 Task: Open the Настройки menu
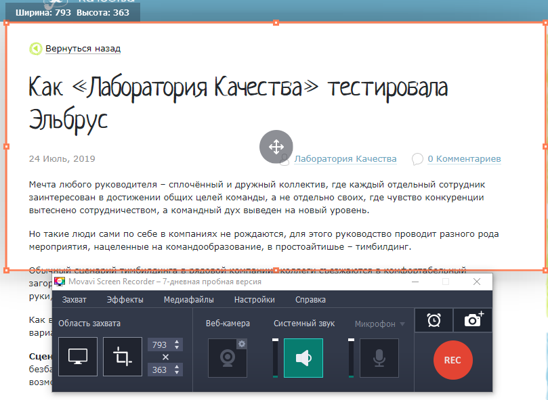(255, 300)
